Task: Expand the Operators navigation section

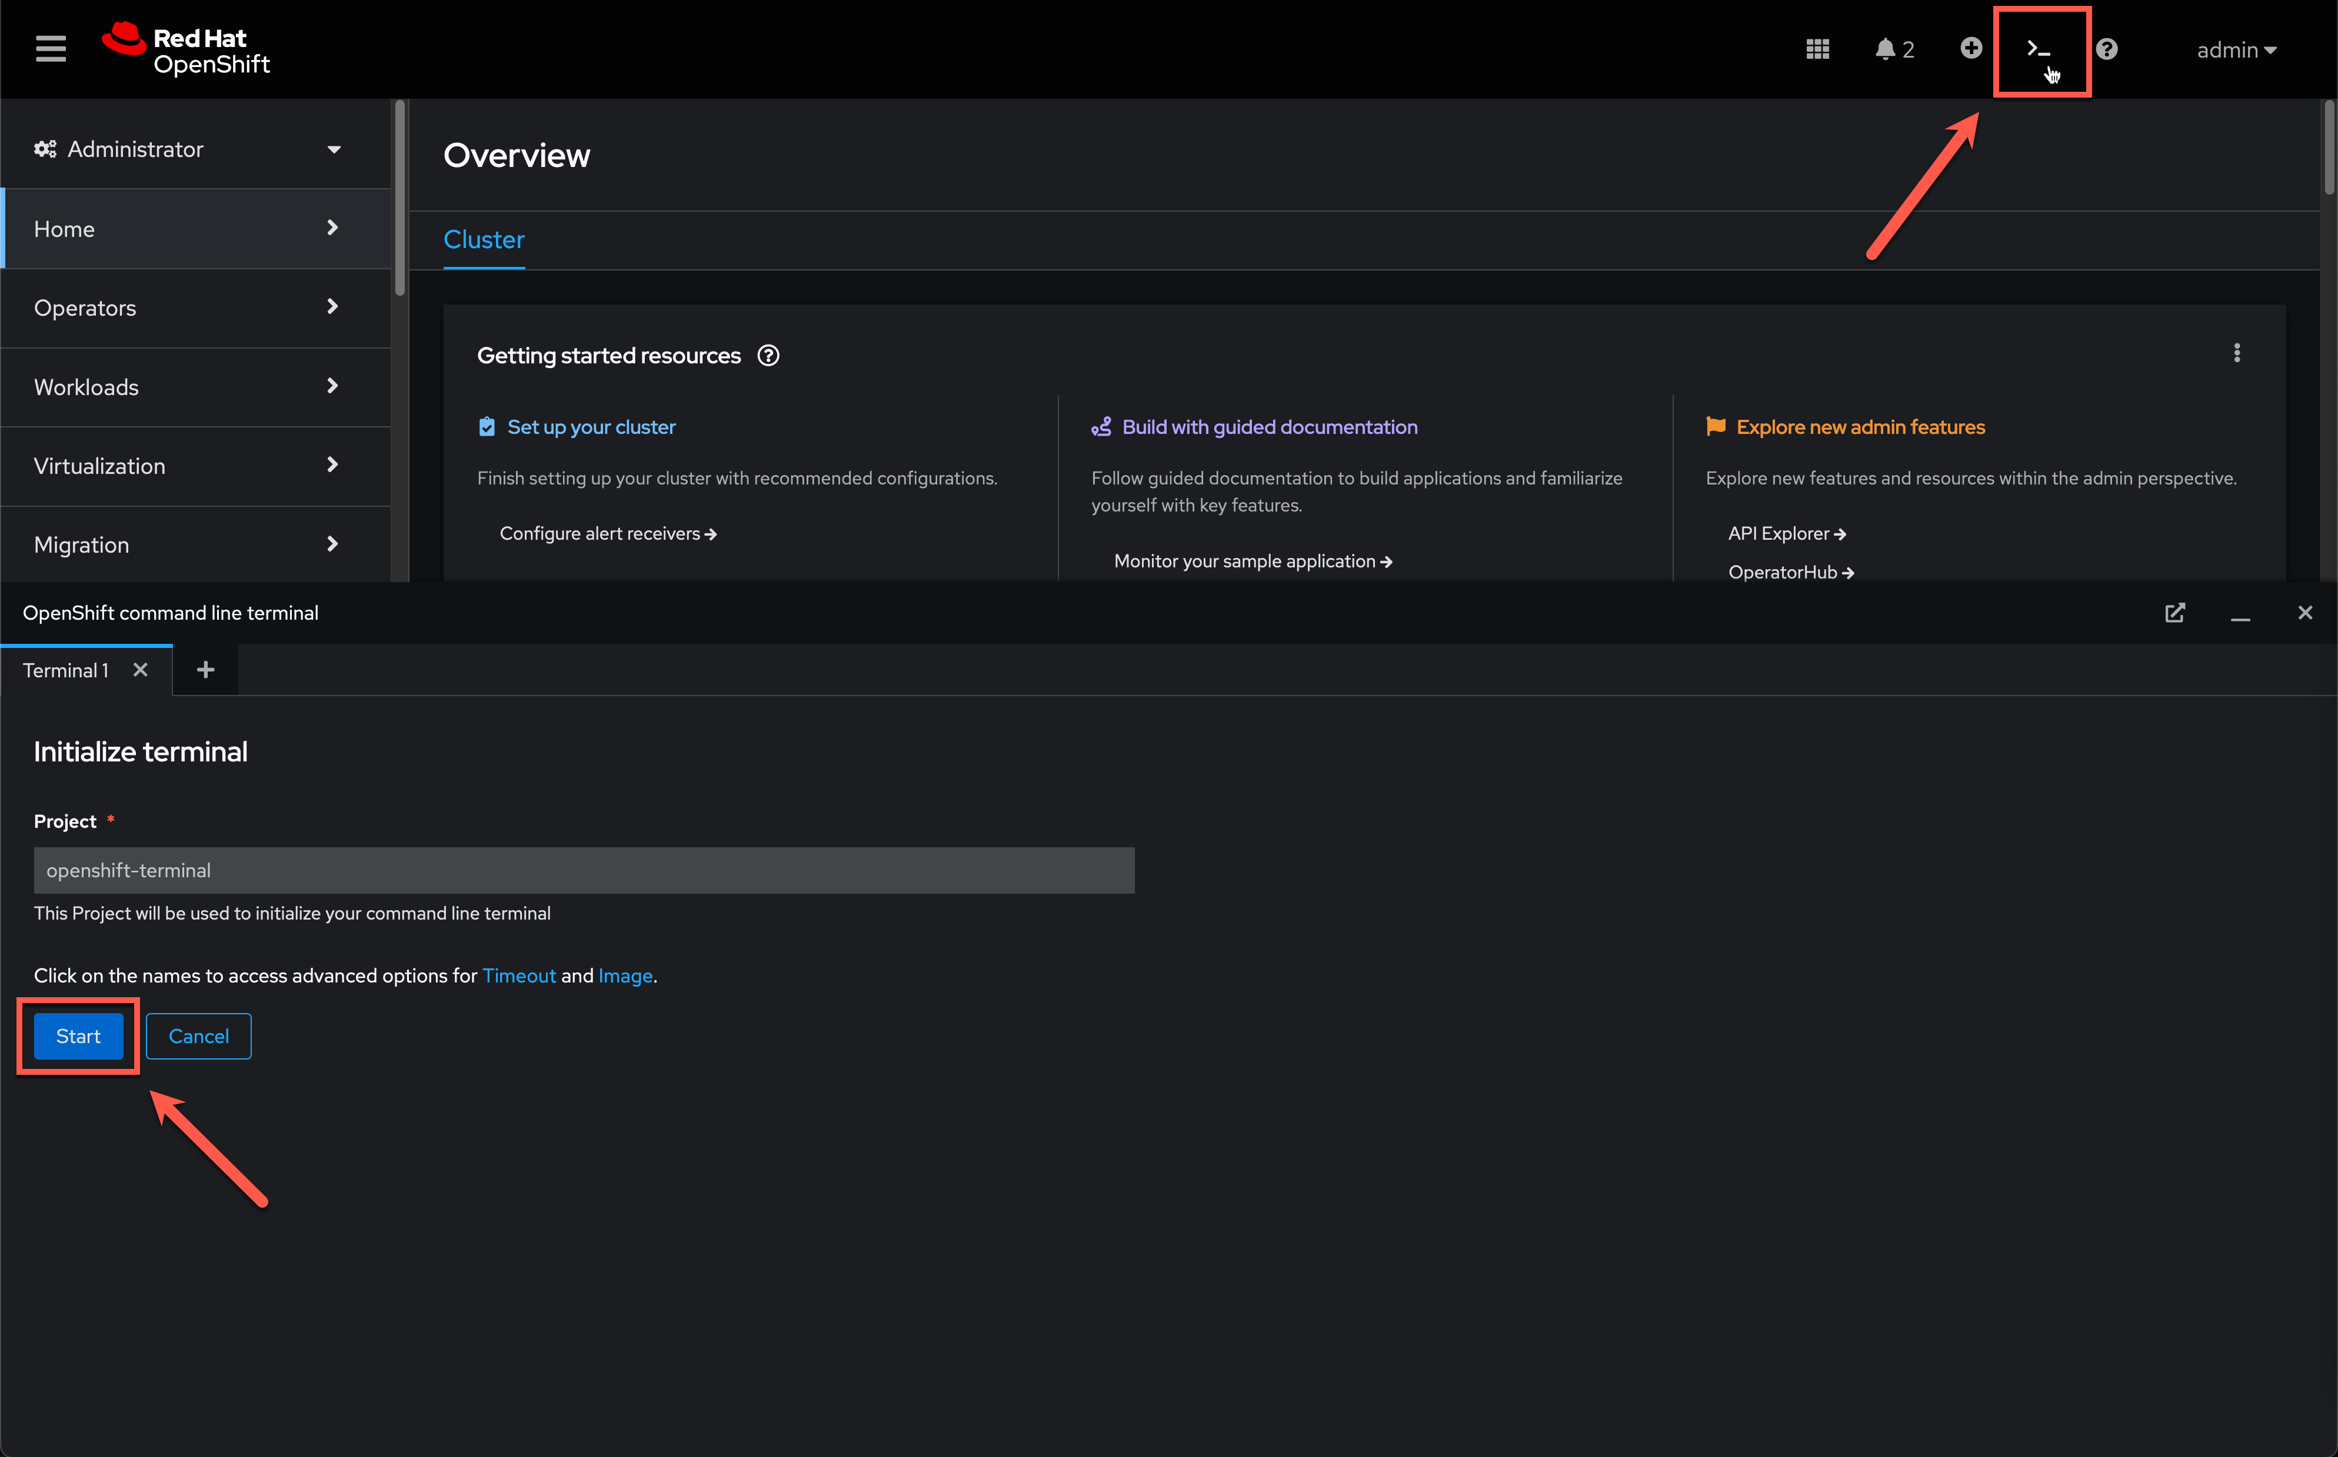Action: point(196,308)
